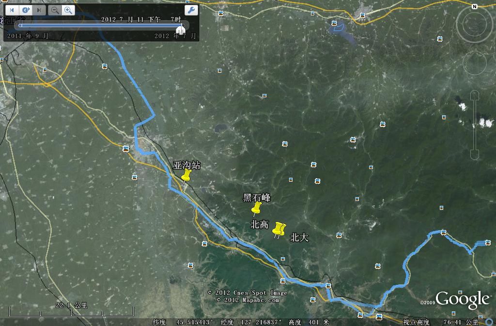Click the 北大 placemark label

pyautogui.click(x=299, y=238)
